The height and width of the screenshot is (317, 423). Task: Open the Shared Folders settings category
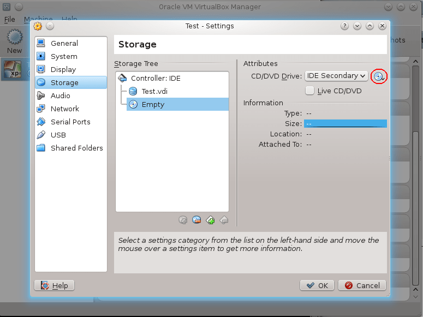click(x=70, y=148)
